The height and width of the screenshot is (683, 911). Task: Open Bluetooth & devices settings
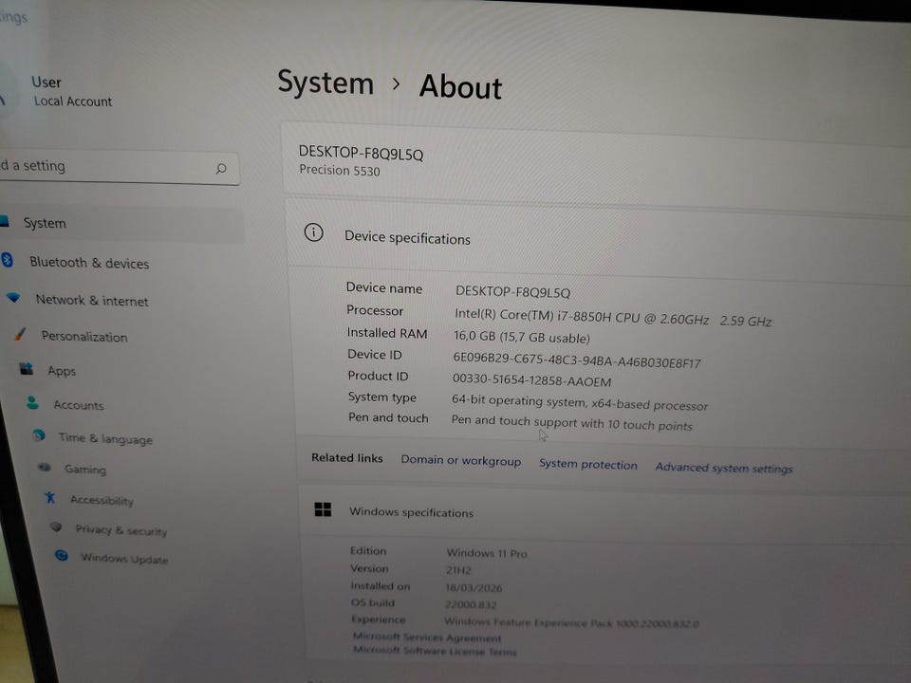point(89,263)
